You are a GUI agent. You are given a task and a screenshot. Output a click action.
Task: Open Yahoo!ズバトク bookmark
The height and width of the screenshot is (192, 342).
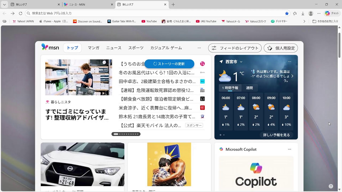pos(256,21)
